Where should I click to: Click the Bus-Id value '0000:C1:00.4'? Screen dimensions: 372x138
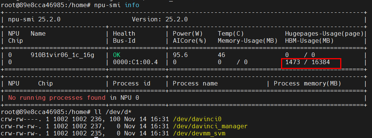pyautogui.click(x=135, y=62)
